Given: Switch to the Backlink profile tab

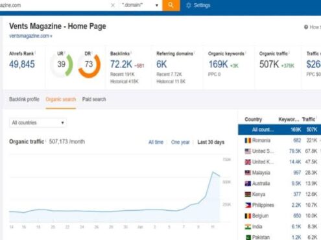Looking at the screenshot, I should pyautogui.click(x=24, y=99).
